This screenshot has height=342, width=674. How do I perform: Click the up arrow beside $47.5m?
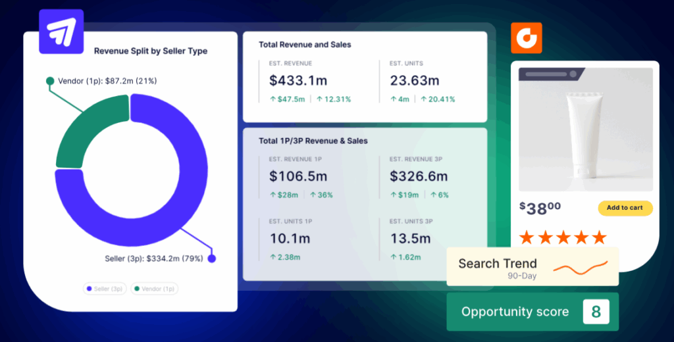point(272,99)
